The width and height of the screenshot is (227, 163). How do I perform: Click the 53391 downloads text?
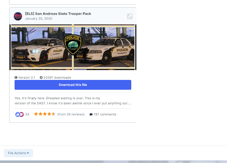[57, 78]
